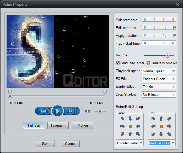Viewport: 183px width, 153px height.
Task: Select Enter direction arrow pointing up-right
Action: coord(122,134)
